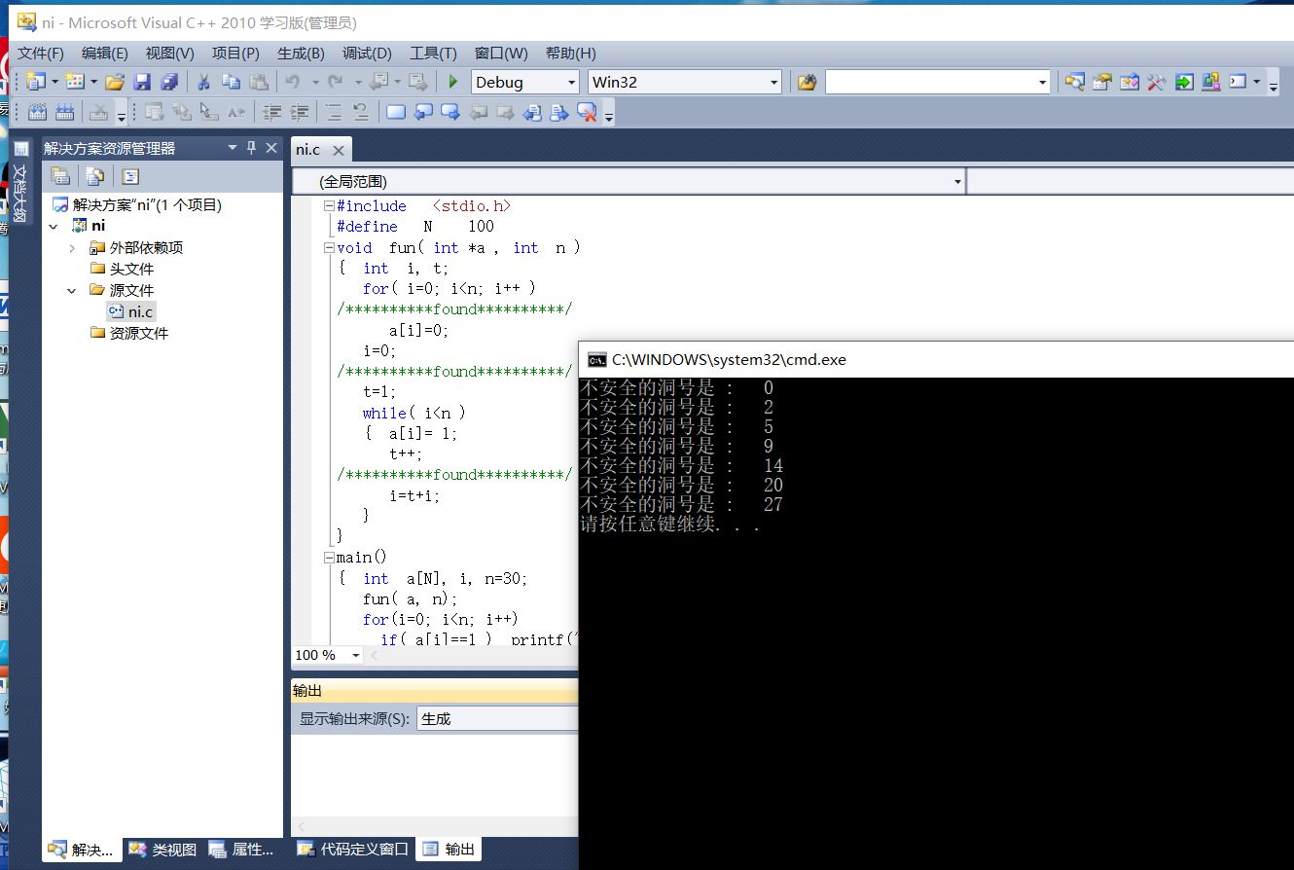This screenshot has height=870, width=1294.
Task: Toggle auto-hide pin on Solution Explorer
Action: 251,148
